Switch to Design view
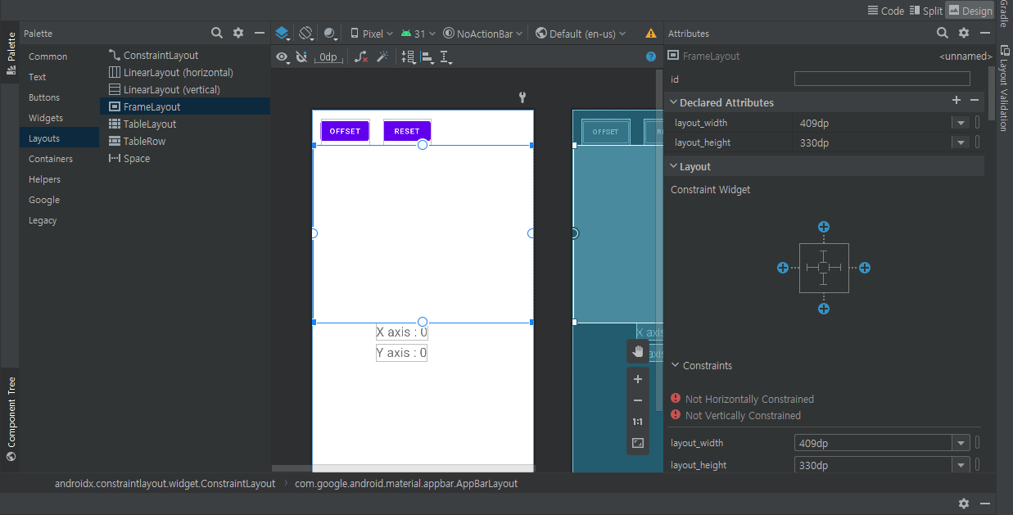Image resolution: width=1013 pixels, height=515 pixels. point(970,11)
